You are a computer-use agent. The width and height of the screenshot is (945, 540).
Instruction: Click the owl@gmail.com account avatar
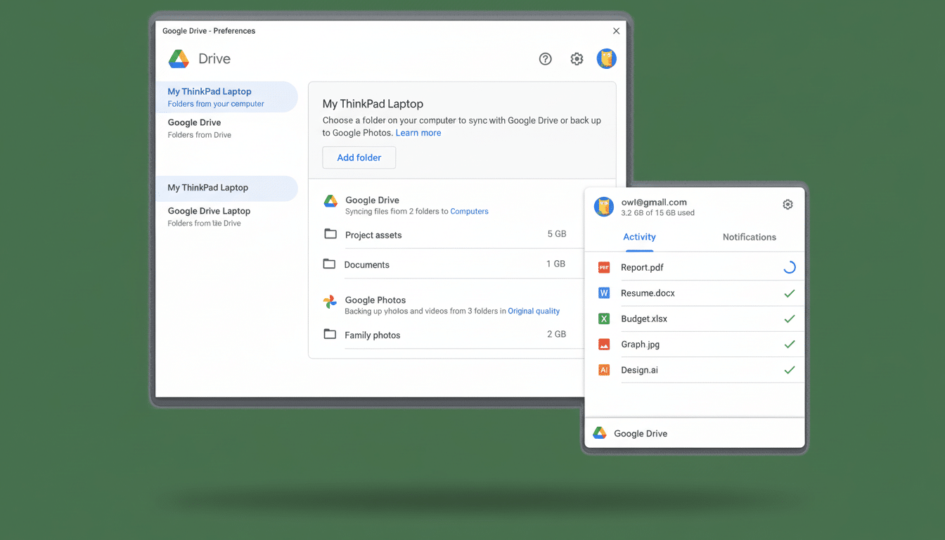pos(603,207)
